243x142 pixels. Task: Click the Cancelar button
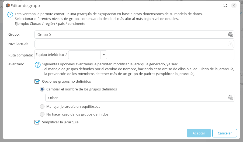pyautogui.click(x=224, y=133)
